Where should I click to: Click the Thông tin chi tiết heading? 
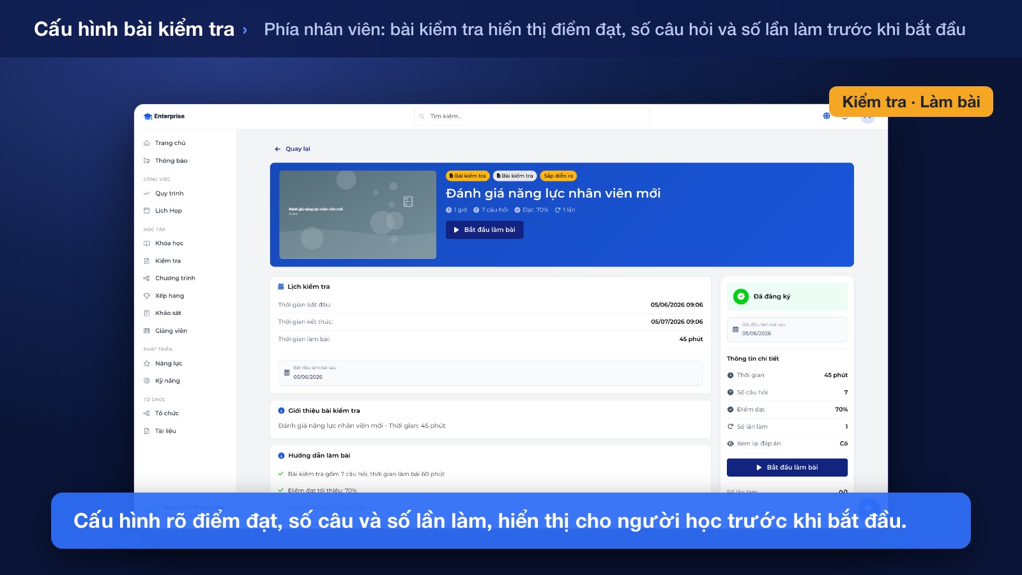click(x=752, y=359)
